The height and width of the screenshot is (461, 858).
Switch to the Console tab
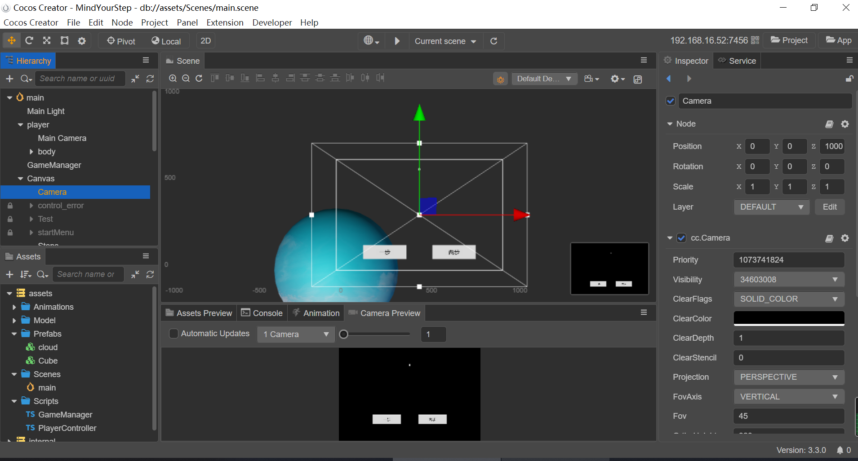[x=262, y=313]
